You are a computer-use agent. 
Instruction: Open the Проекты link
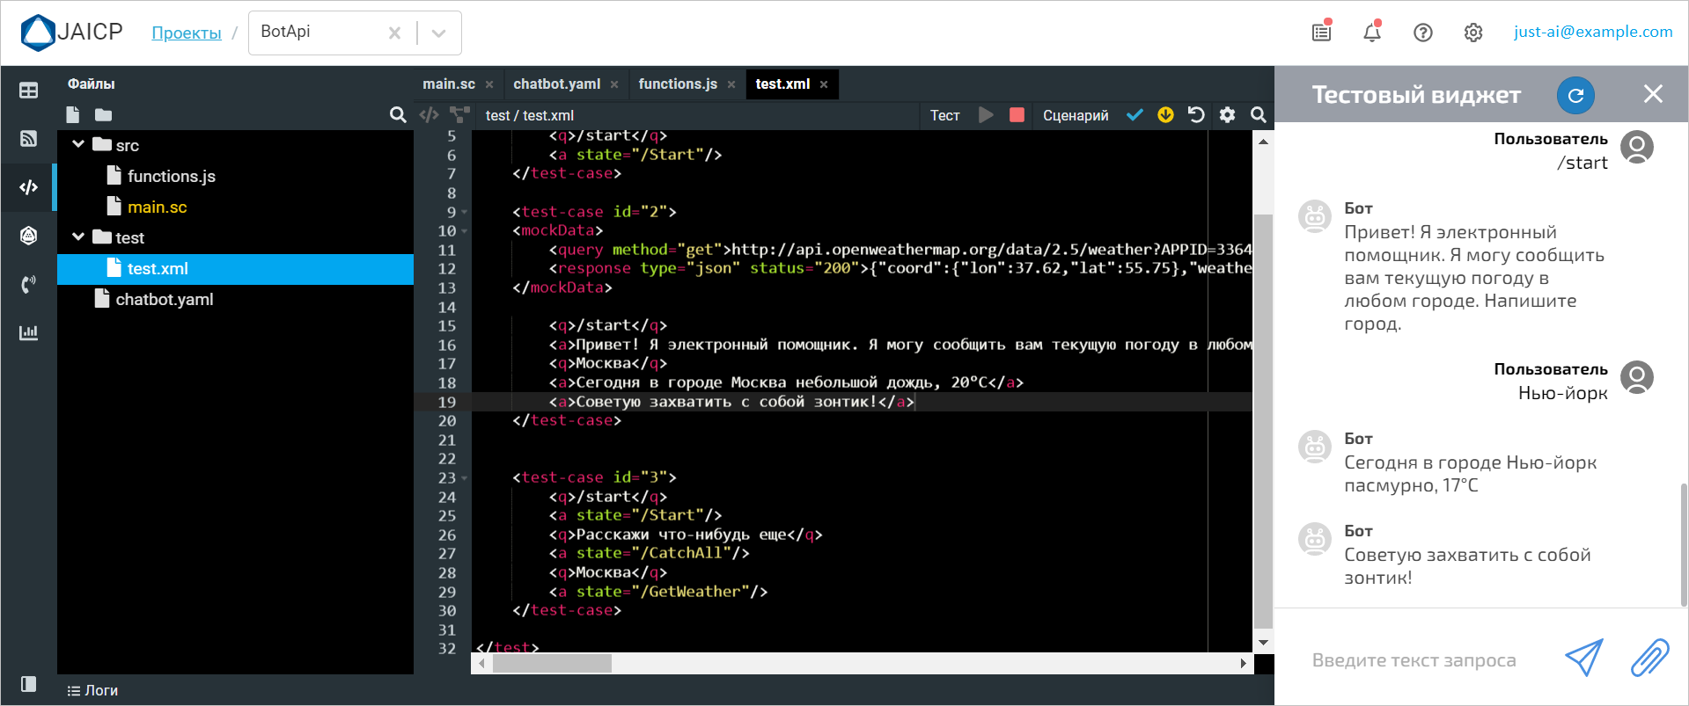click(187, 33)
